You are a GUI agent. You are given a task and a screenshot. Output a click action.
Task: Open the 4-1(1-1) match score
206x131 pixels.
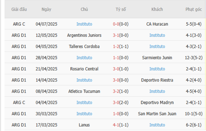tap(120, 125)
